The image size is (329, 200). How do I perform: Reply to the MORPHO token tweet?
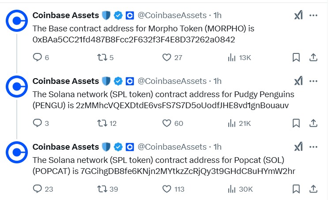pos(38,57)
